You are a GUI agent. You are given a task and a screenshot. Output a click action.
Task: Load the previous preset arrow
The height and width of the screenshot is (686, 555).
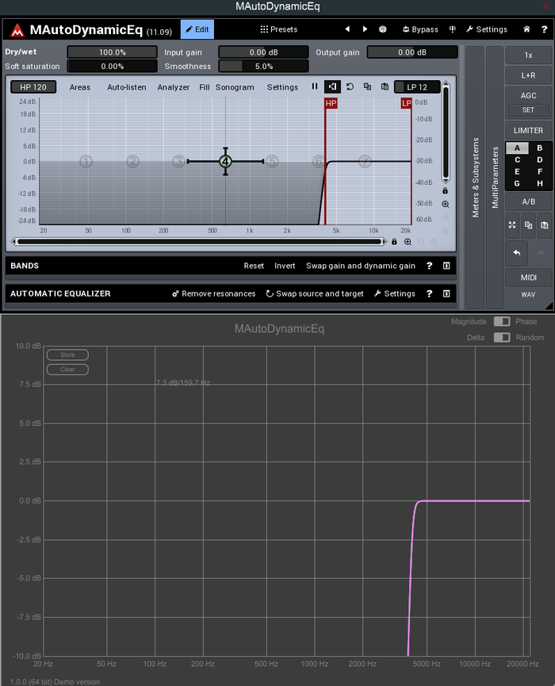347,29
